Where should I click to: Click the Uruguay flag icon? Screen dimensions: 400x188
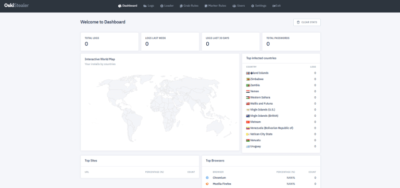tap(248, 146)
